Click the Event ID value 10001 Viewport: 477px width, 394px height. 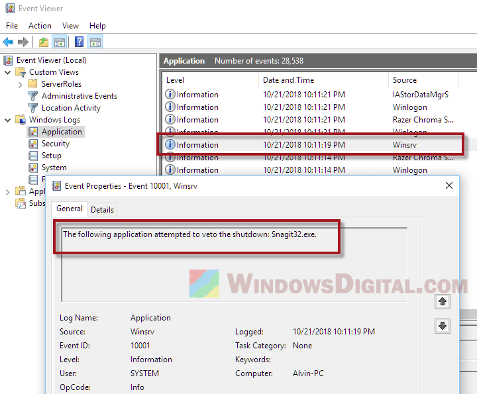140,346
